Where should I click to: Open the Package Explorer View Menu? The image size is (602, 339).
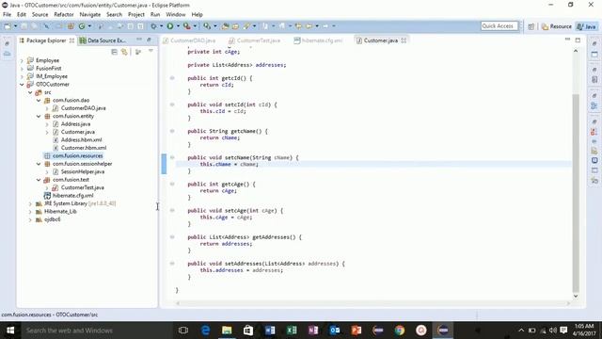click(150, 51)
